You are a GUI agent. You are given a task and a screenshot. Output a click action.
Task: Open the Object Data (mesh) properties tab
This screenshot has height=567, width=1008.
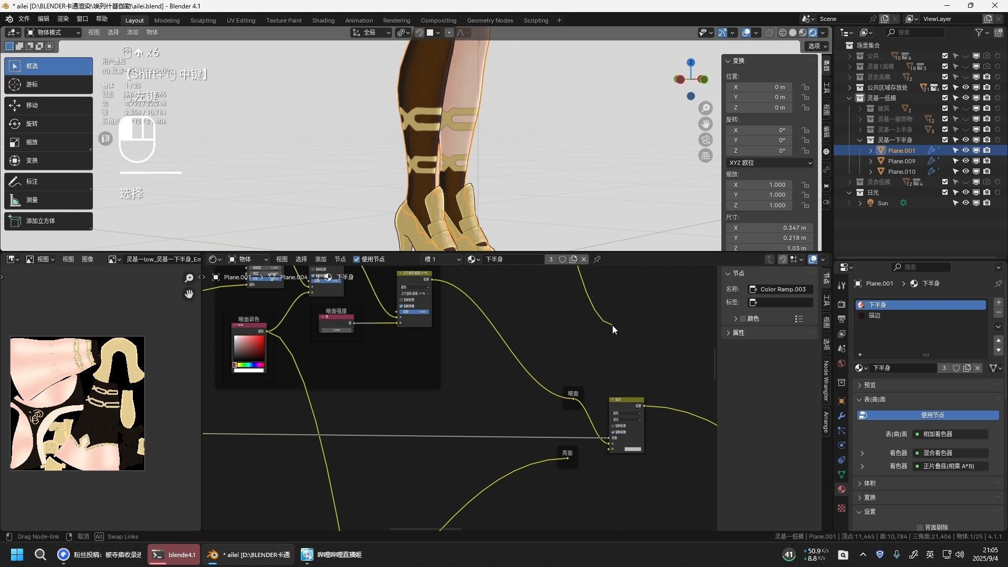pyautogui.click(x=842, y=475)
